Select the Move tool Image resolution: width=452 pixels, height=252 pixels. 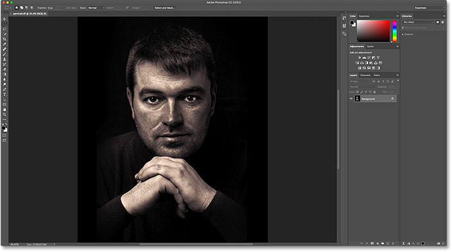(4, 19)
